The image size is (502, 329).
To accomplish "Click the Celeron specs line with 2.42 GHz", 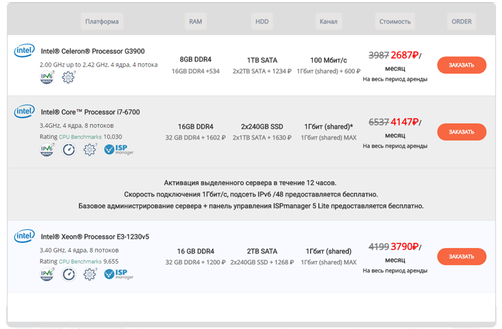I will coord(98,65).
